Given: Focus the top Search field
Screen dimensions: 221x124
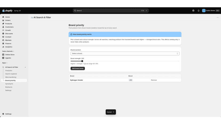Looking at the screenshot, I should (111, 11).
